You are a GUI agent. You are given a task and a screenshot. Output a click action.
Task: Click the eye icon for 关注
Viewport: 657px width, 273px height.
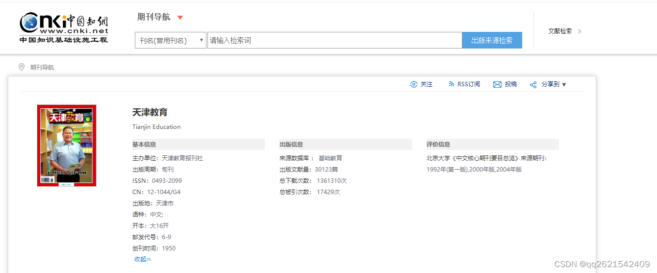(414, 84)
